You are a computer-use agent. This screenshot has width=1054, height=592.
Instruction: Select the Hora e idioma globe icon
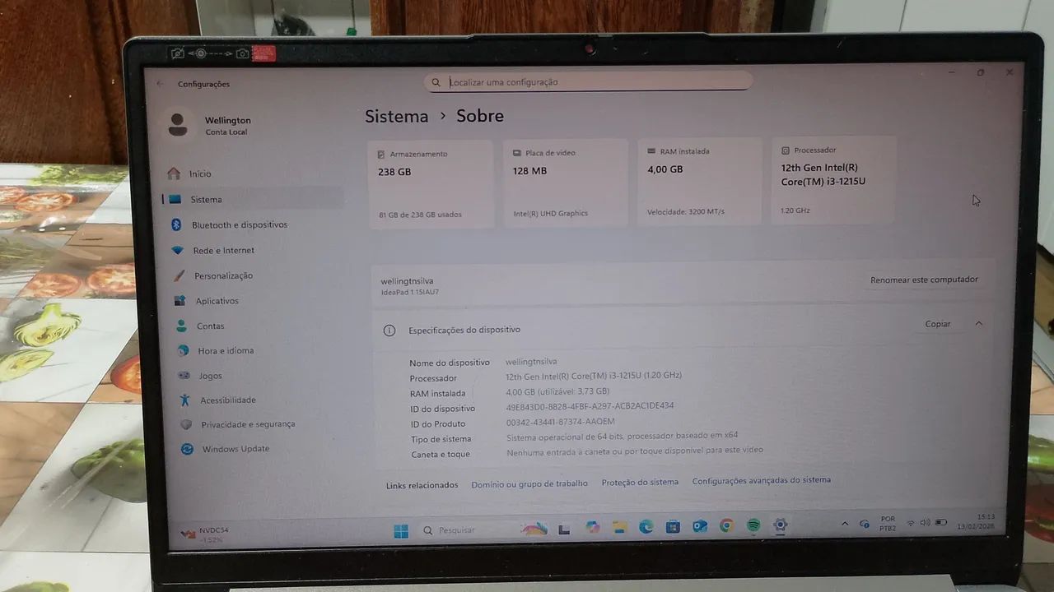pos(183,351)
